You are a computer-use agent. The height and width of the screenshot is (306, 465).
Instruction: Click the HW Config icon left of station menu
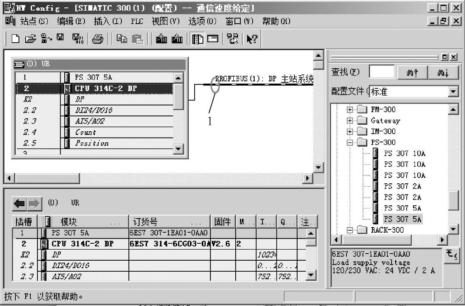(10, 21)
